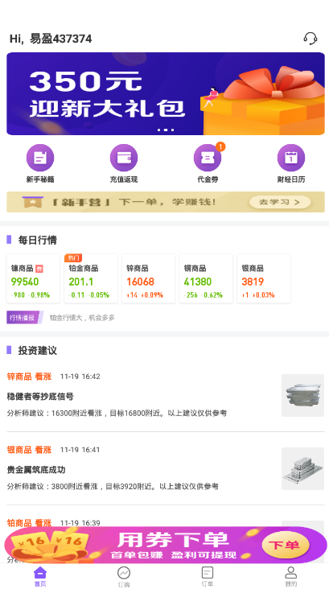
Task: Click the 41380 copper price
Action: [x=198, y=282]
